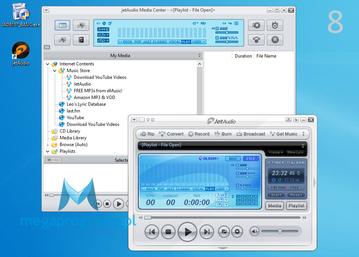Collapse the Playlists tree node
The width and height of the screenshot is (359, 257).
47,151
